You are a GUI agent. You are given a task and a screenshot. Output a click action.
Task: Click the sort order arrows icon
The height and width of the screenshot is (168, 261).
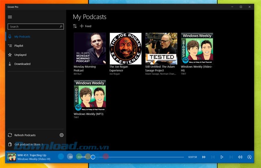point(75,26)
